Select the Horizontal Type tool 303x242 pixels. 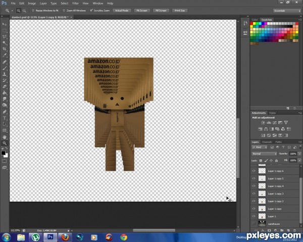[4, 118]
